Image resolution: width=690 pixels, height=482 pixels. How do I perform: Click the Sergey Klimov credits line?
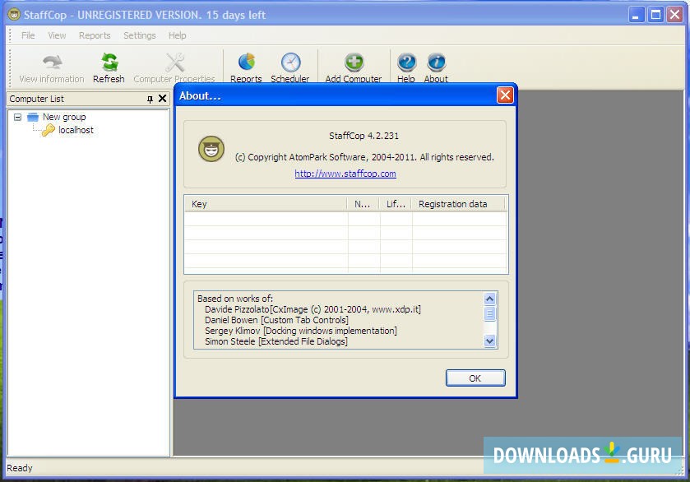click(300, 331)
